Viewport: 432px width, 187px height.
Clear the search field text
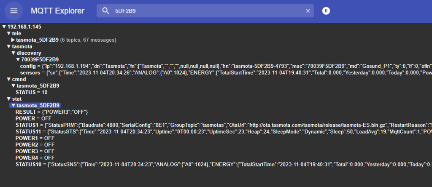coord(308,11)
